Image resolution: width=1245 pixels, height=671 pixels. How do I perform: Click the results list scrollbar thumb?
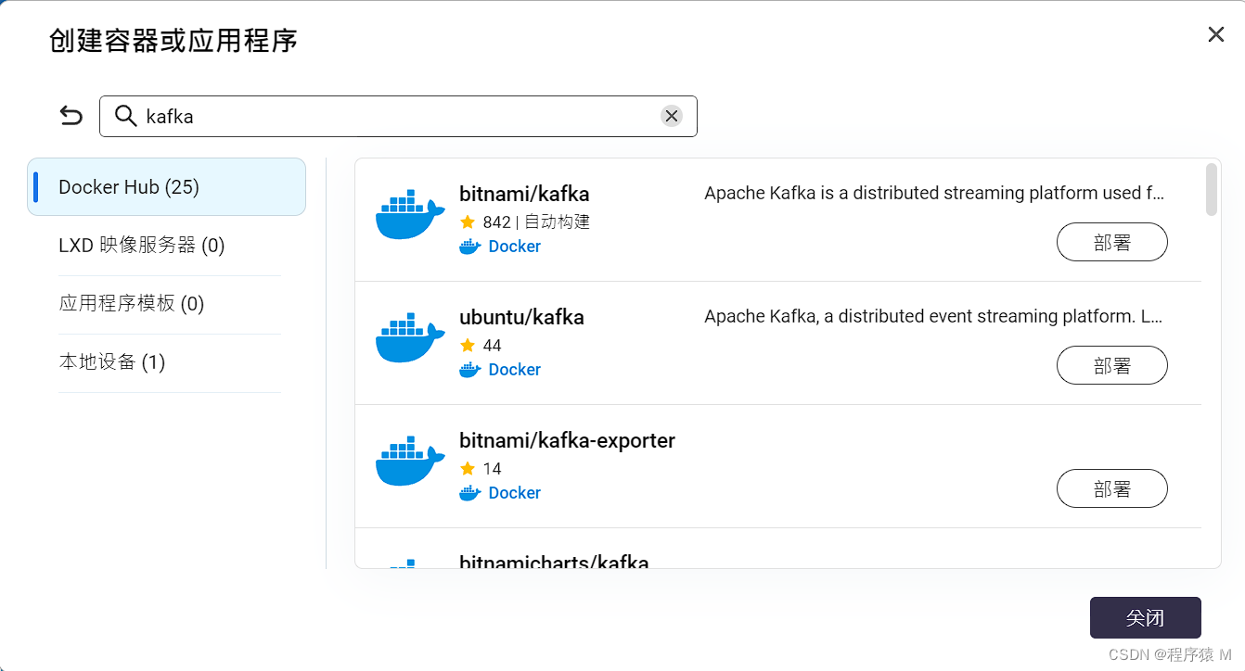(1212, 190)
